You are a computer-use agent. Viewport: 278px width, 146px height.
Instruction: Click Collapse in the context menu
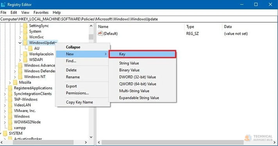tap(83, 47)
